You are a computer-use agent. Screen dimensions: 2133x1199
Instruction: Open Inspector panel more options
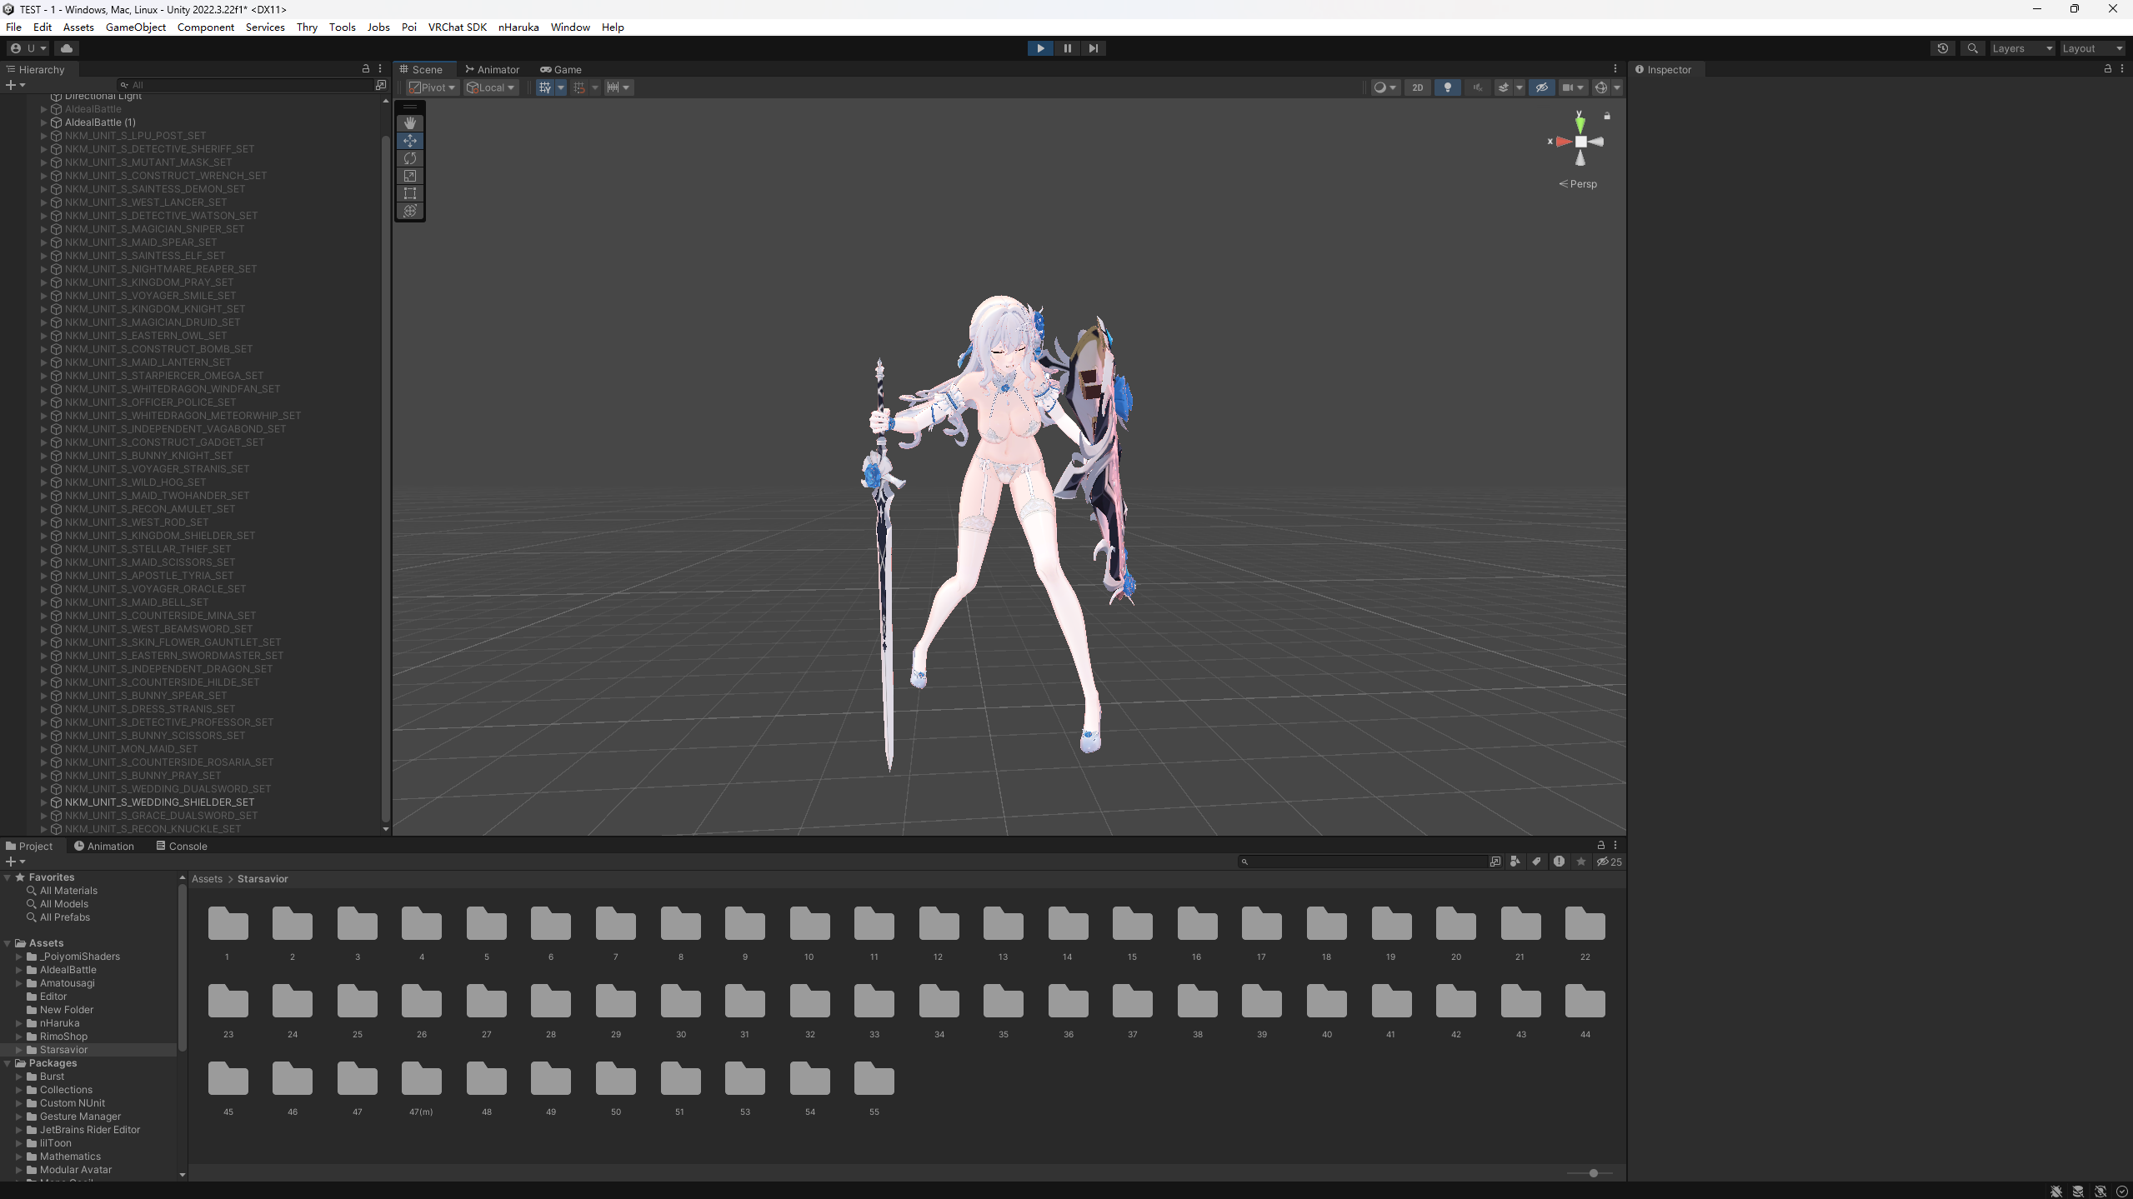click(2122, 69)
